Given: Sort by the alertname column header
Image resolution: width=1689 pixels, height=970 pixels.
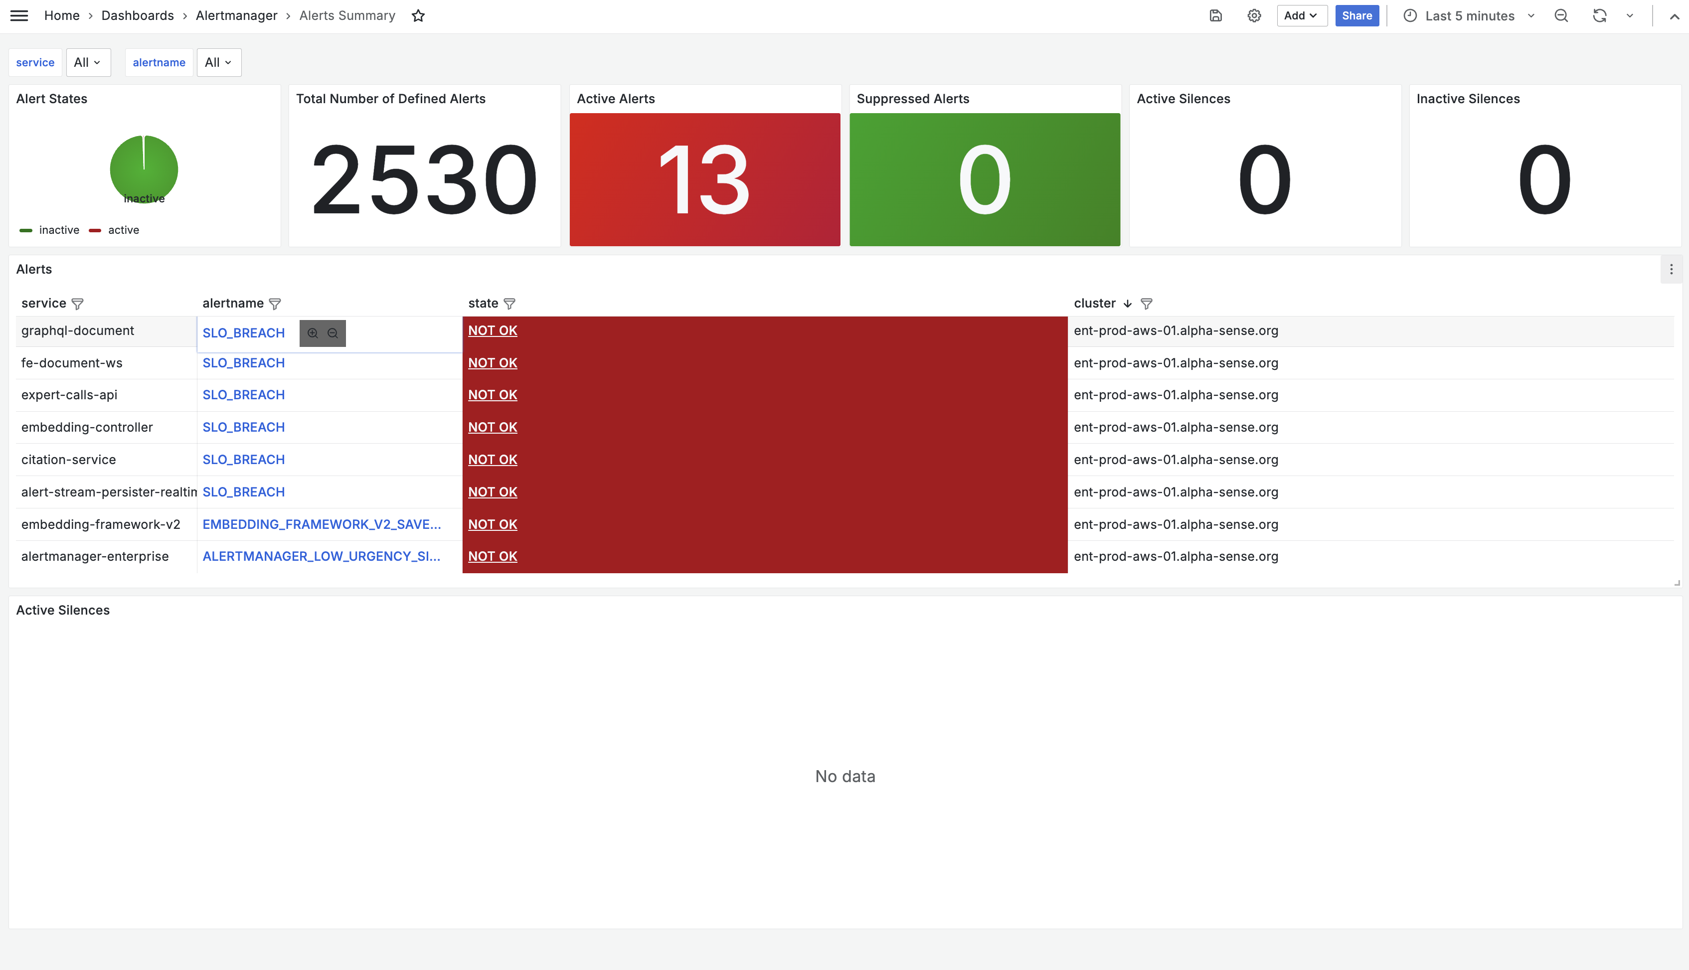Looking at the screenshot, I should [x=232, y=304].
